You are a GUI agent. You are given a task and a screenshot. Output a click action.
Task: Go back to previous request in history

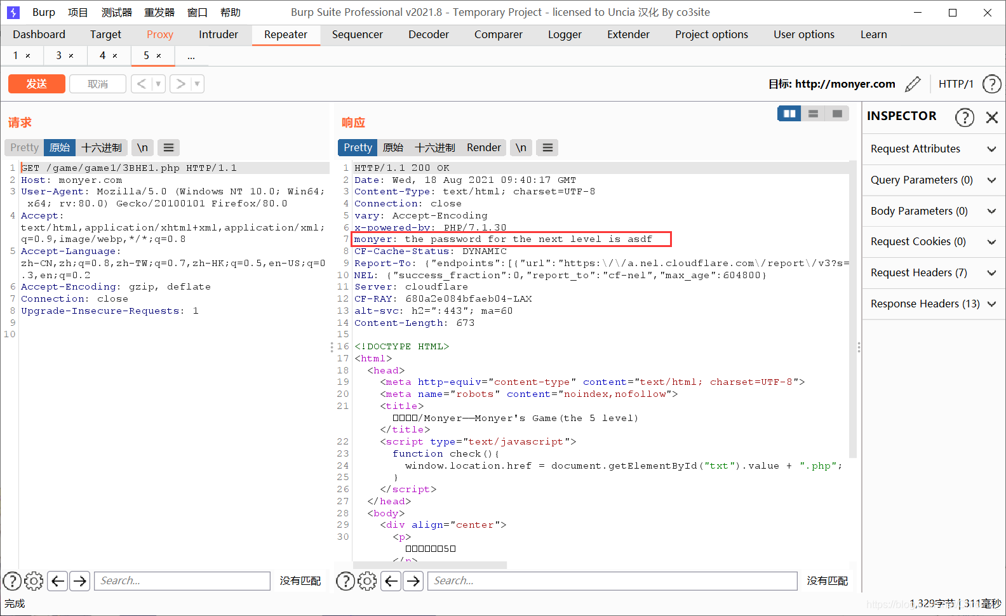tap(142, 84)
